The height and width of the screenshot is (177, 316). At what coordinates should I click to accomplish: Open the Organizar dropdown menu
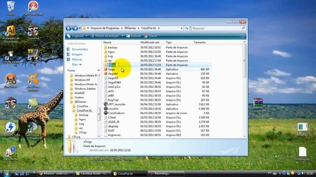point(78,36)
